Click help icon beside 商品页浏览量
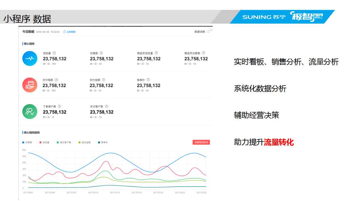Viewport: 358px width, 201px height. click(x=156, y=53)
